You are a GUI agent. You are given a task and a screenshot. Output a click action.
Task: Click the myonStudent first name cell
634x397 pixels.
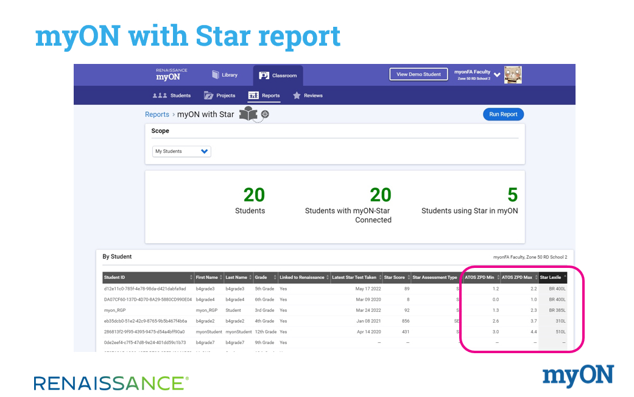pyautogui.click(x=209, y=331)
